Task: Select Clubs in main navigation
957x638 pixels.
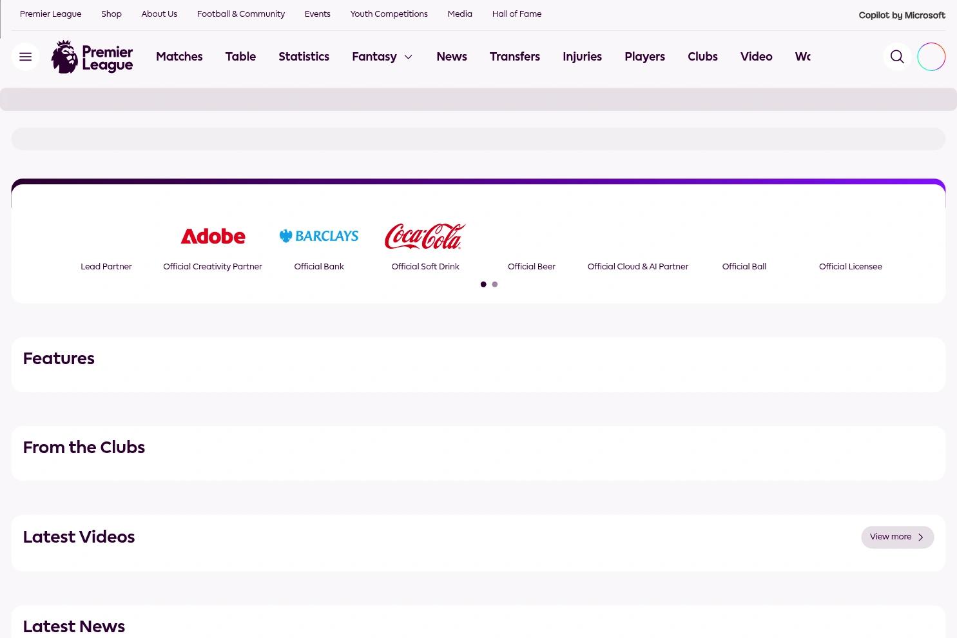Action: [702, 57]
